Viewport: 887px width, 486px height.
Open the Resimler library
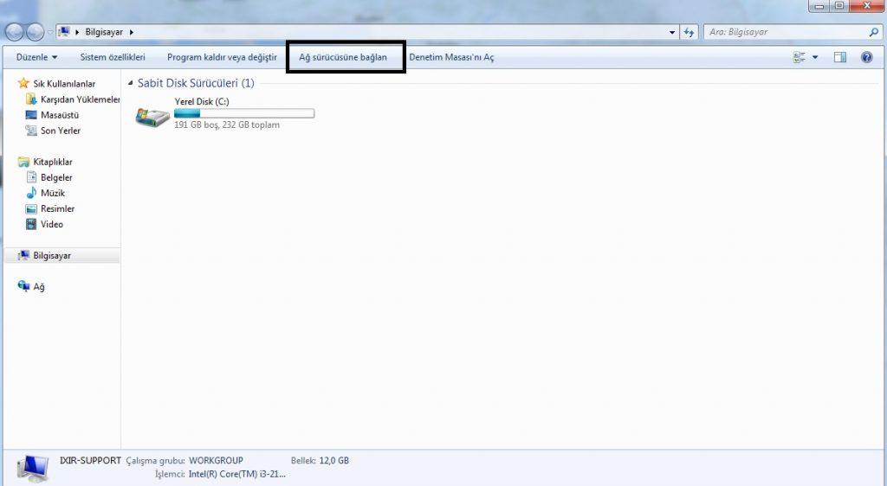pos(58,209)
